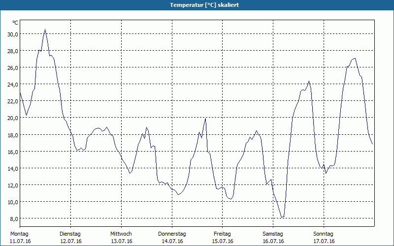Click the Saturday morning minimum near 8 degrees
Viewport: 394px width, 246px height.
pyautogui.click(x=282, y=217)
